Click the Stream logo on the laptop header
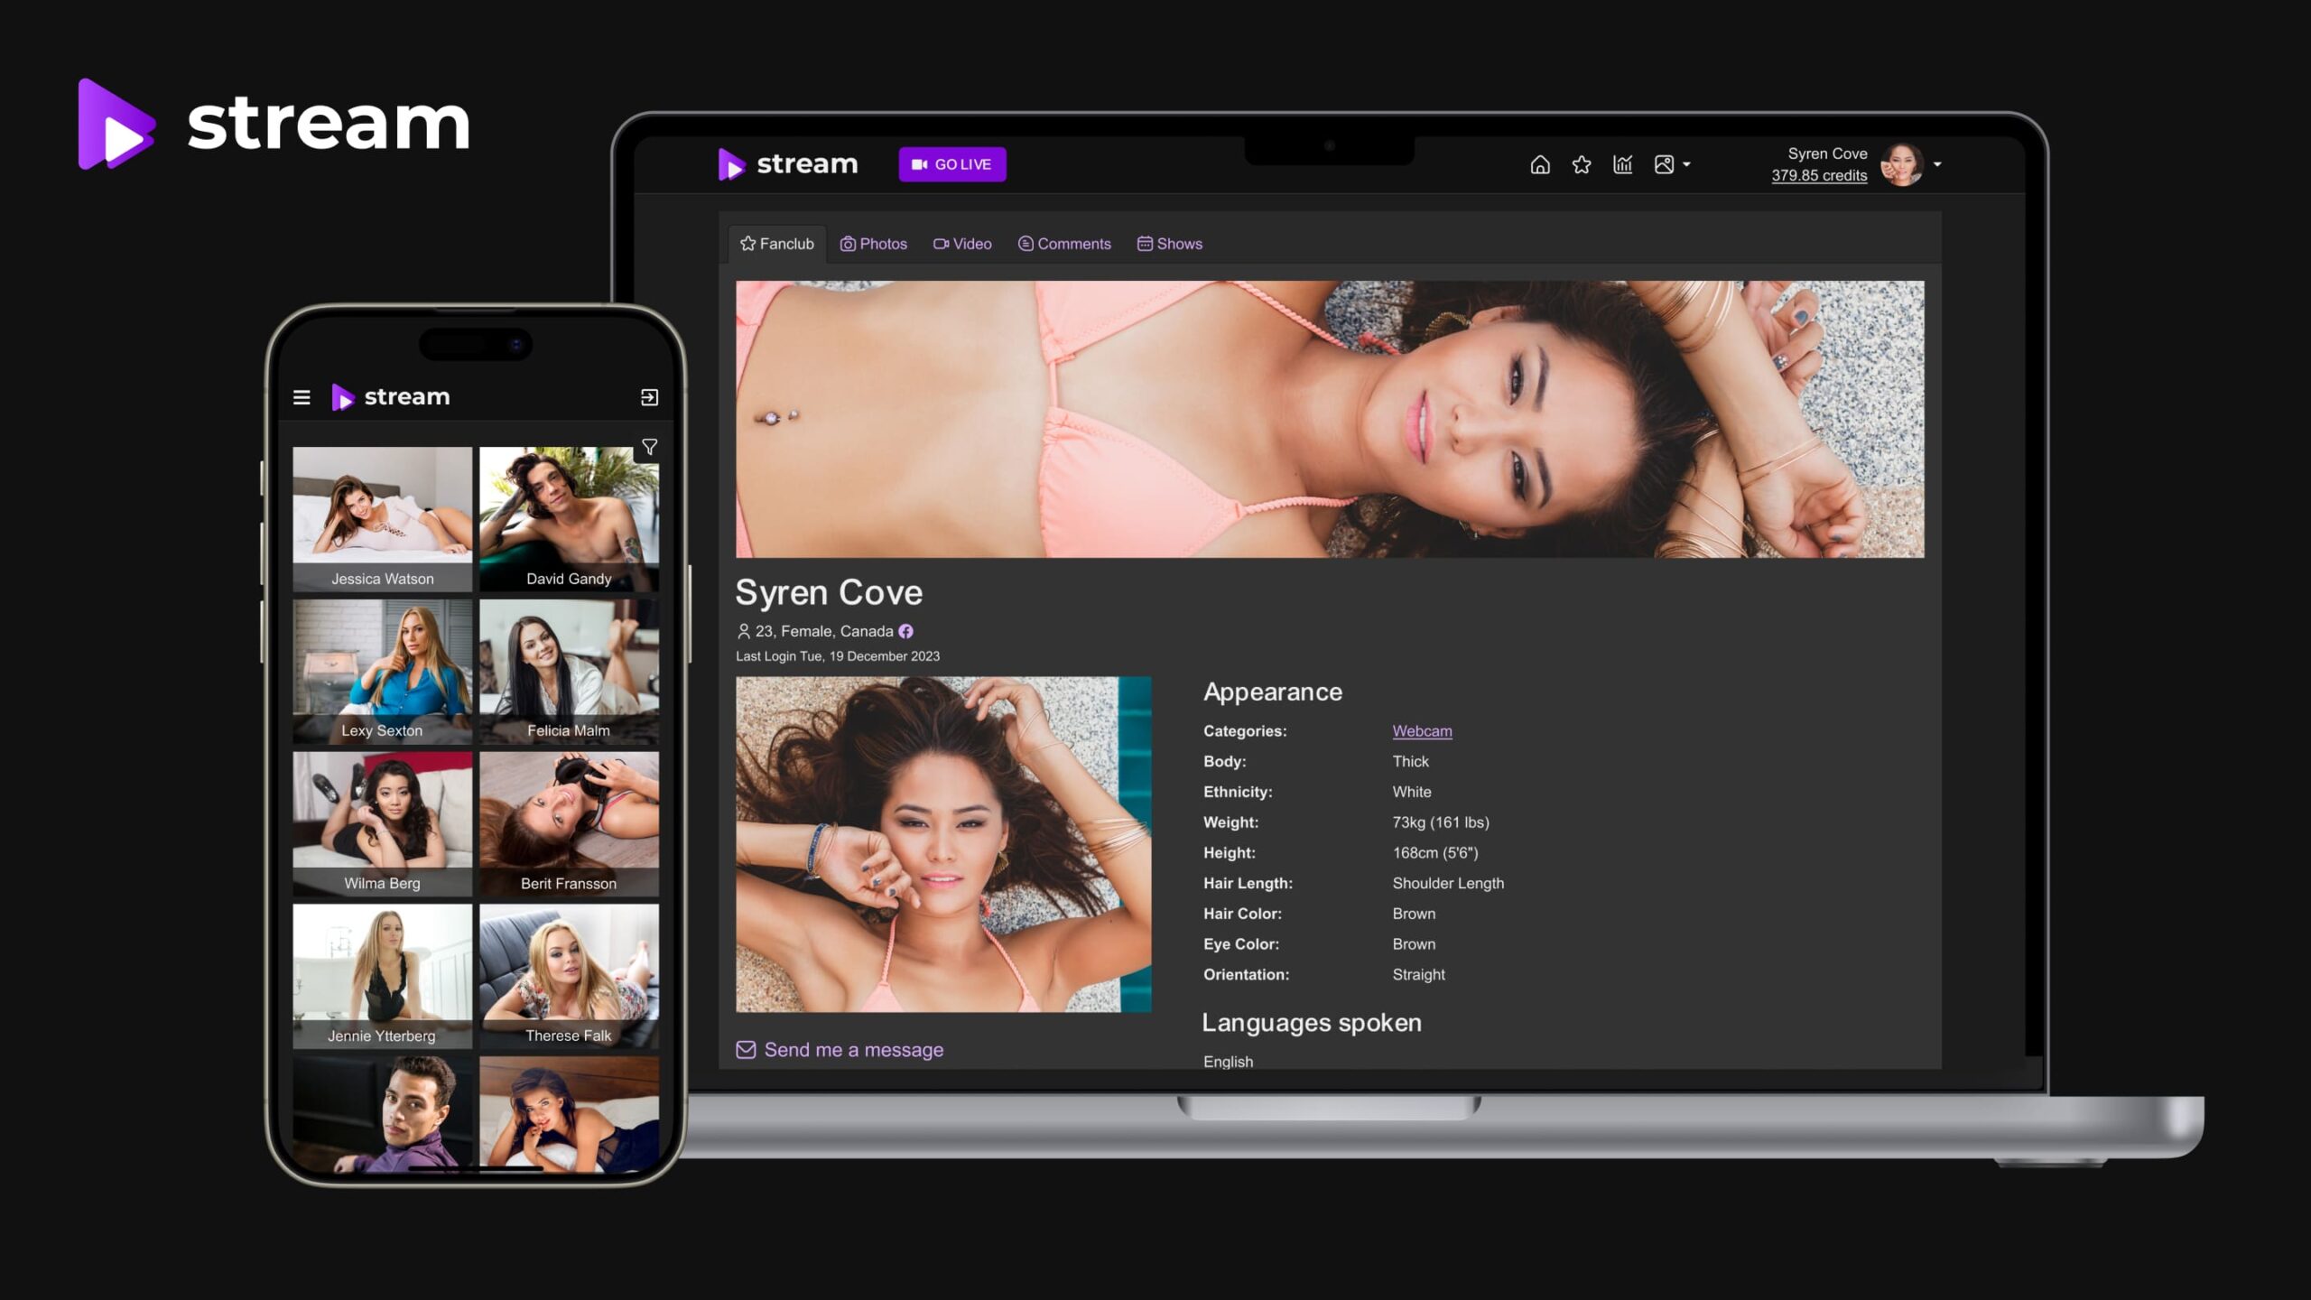 (787, 163)
